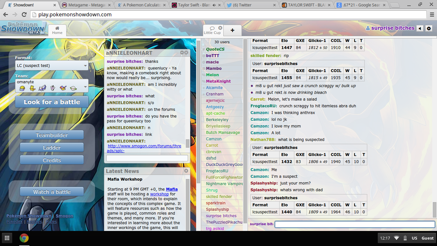Expand the Format dropdown showing LC (suspect test)
437x246 pixels.
52,66
